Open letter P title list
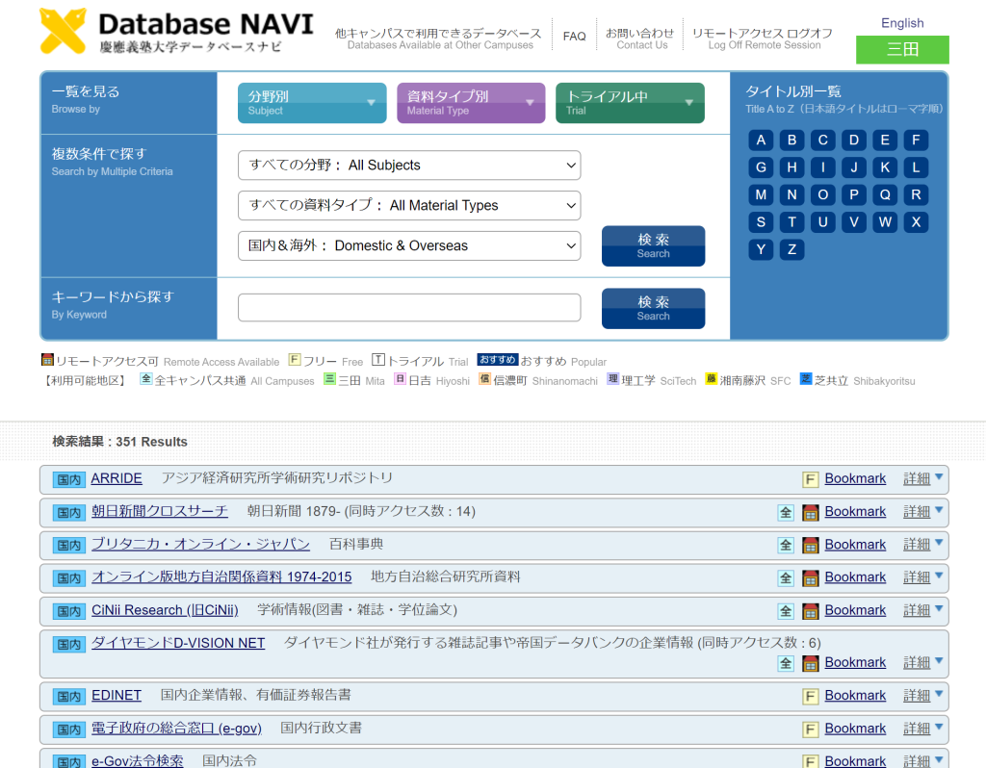This screenshot has width=986, height=768. coord(854,194)
